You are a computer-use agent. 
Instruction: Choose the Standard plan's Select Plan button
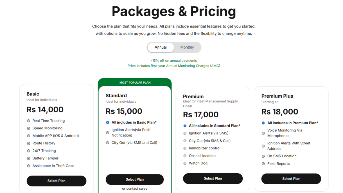134,179
